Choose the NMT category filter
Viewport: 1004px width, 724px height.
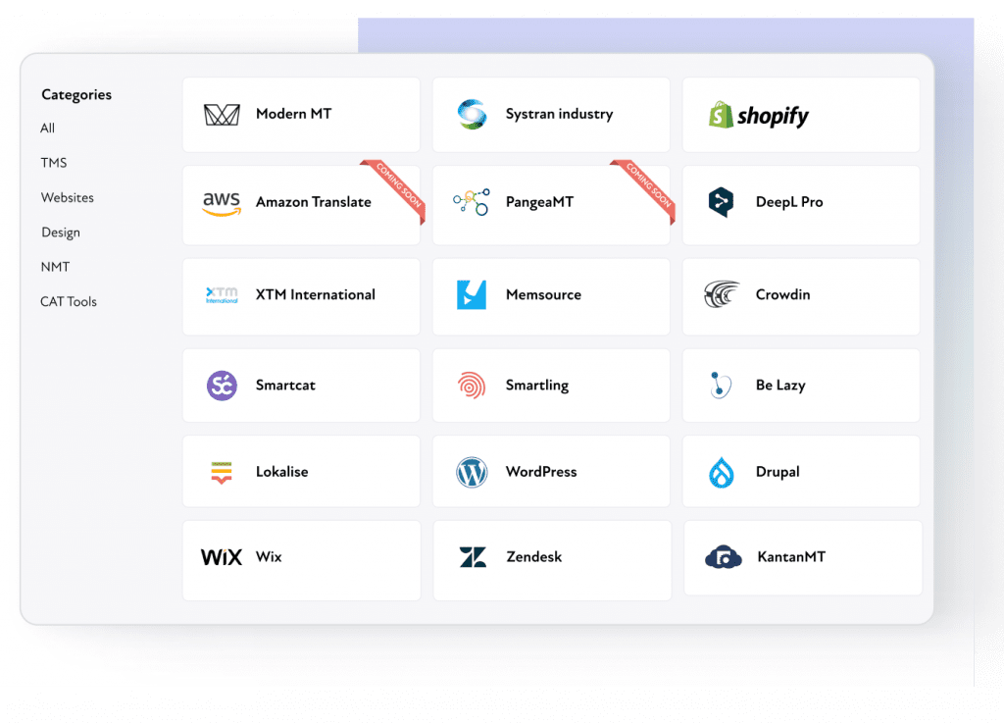(55, 267)
